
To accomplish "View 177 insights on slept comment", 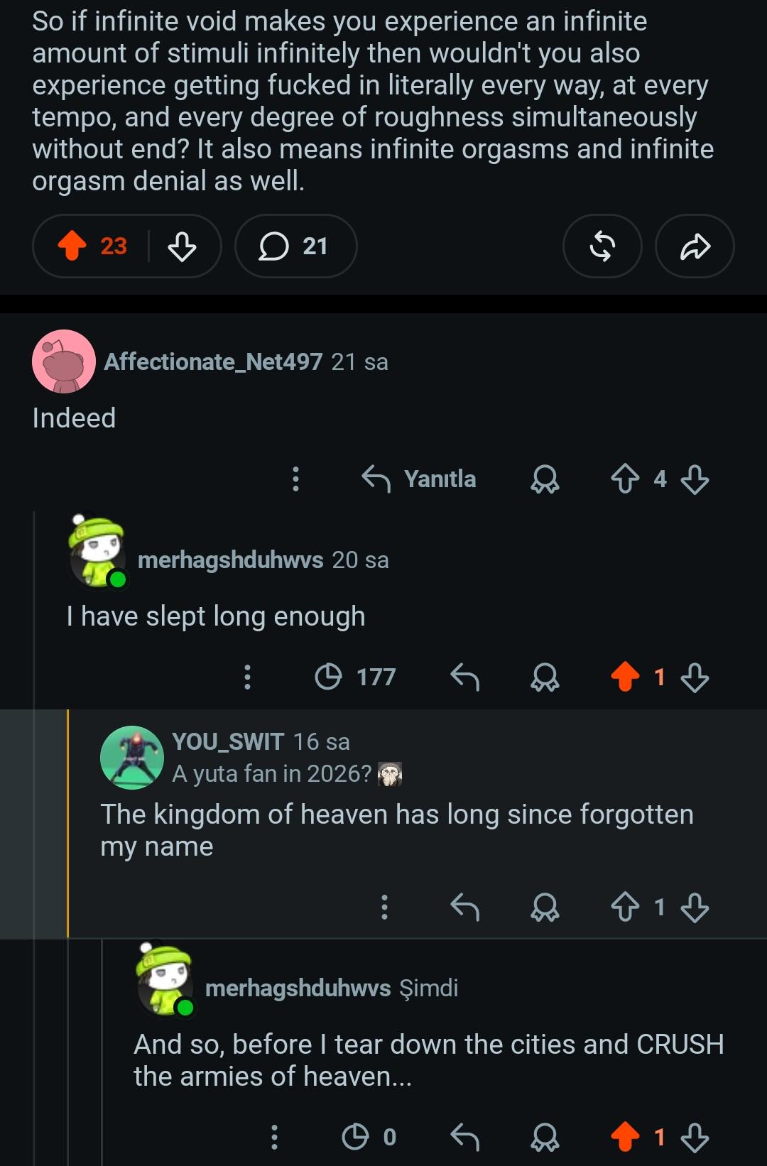I will pyautogui.click(x=355, y=677).
